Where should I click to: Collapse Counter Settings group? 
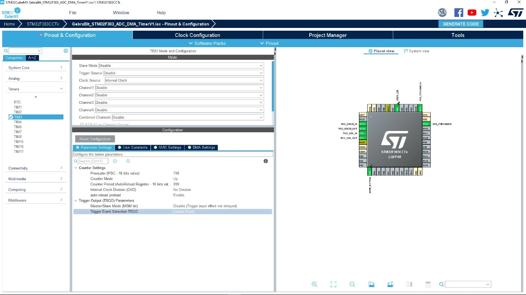click(76, 168)
